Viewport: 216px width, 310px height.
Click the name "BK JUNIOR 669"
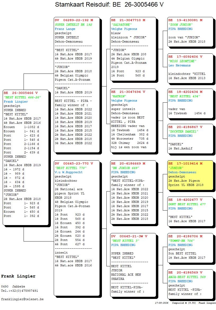tap(125, 168)
